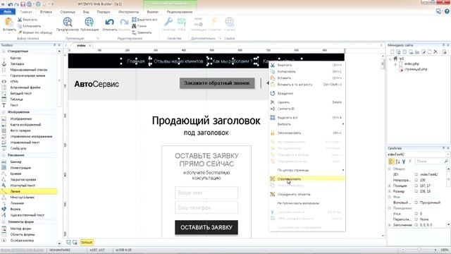This screenshot has height=254, width=451.
Task: Select Фото галерея tool
Action: tap(20, 131)
